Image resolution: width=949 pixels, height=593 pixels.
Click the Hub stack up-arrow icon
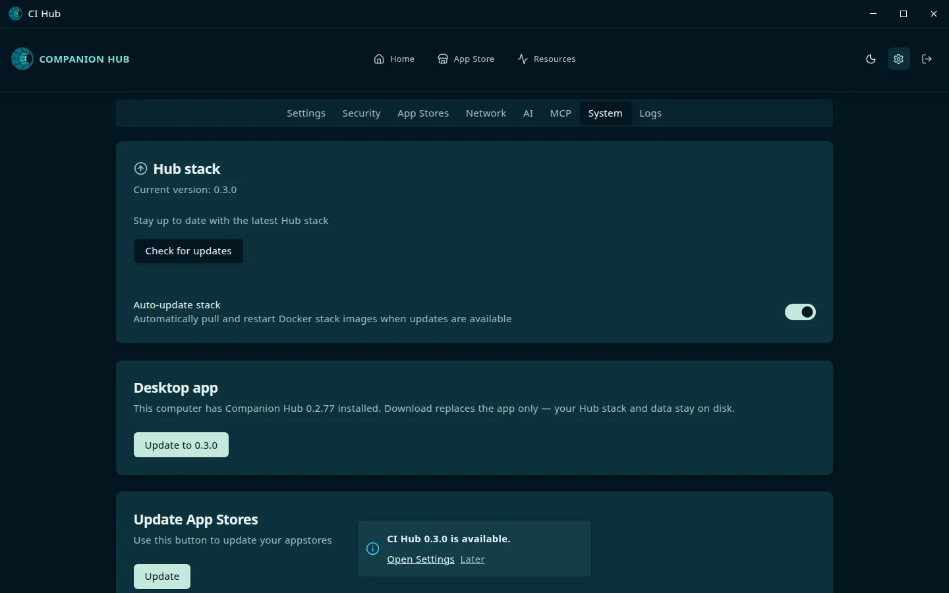point(140,169)
